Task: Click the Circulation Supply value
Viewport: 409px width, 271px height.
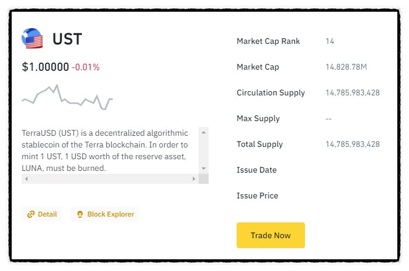Action: tap(353, 92)
